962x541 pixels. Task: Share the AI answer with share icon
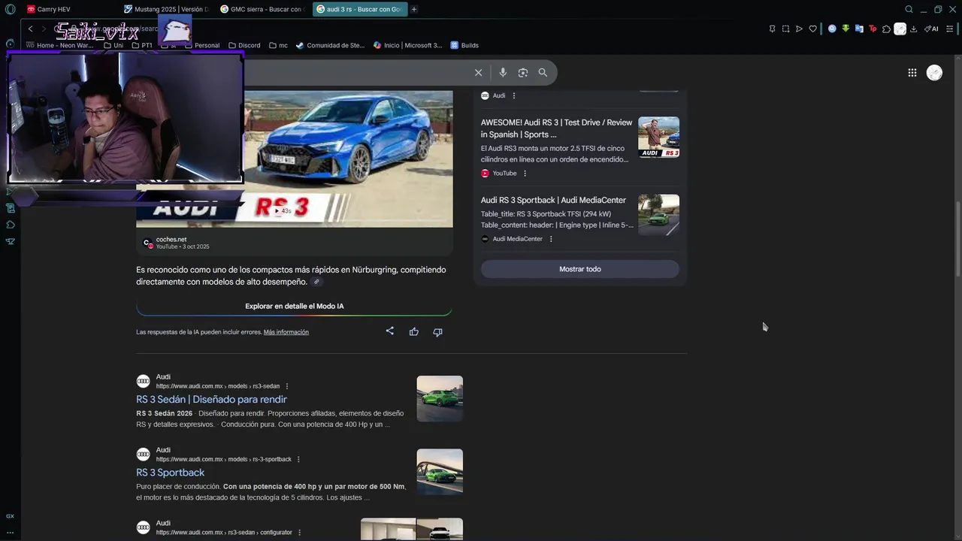(x=389, y=331)
